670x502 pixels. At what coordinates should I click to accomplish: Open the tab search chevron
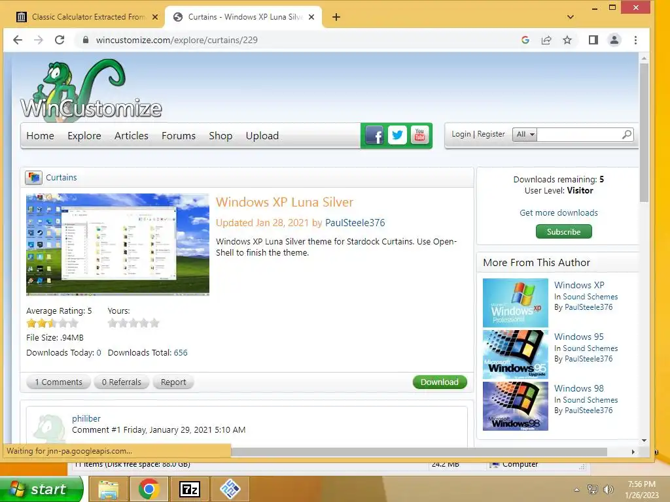(571, 17)
